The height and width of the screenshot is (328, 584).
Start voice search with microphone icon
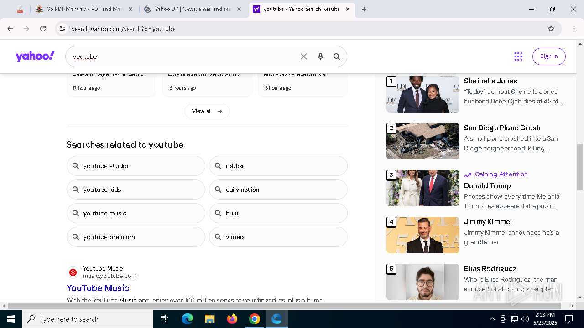point(320,56)
